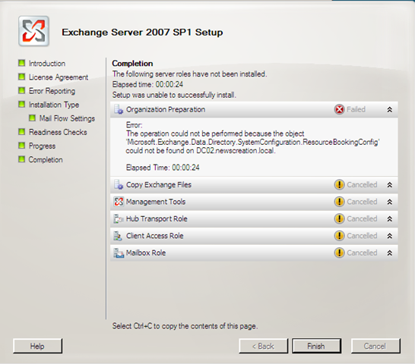Select the Readiness Checks step
The width and height of the screenshot is (415, 364).
pyautogui.click(x=58, y=132)
